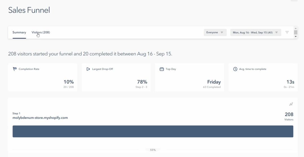Viewport: 304px width, 157px height.
Task: Click the scrollbar thumb in the toolbar
Action: (x=296, y=32)
